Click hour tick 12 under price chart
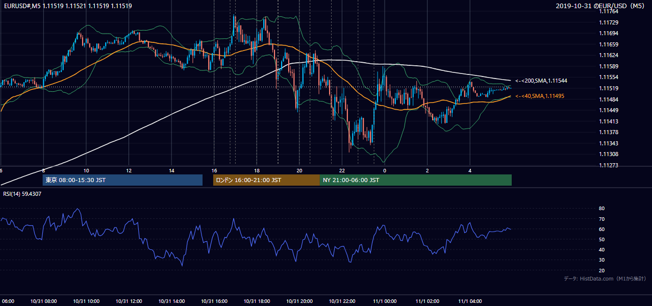Viewport: 652px width, 306px height. (129, 171)
